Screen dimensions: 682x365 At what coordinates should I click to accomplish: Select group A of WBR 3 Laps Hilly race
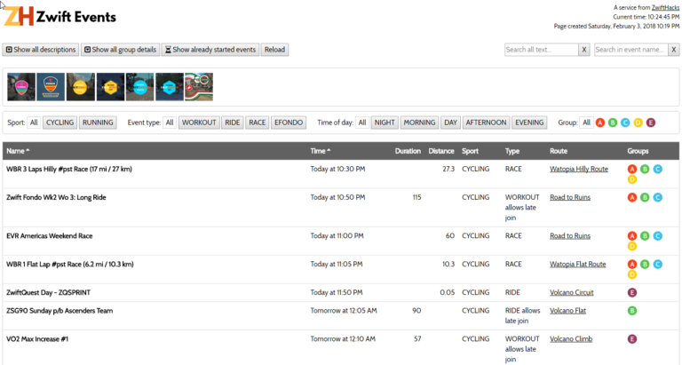click(632, 170)
